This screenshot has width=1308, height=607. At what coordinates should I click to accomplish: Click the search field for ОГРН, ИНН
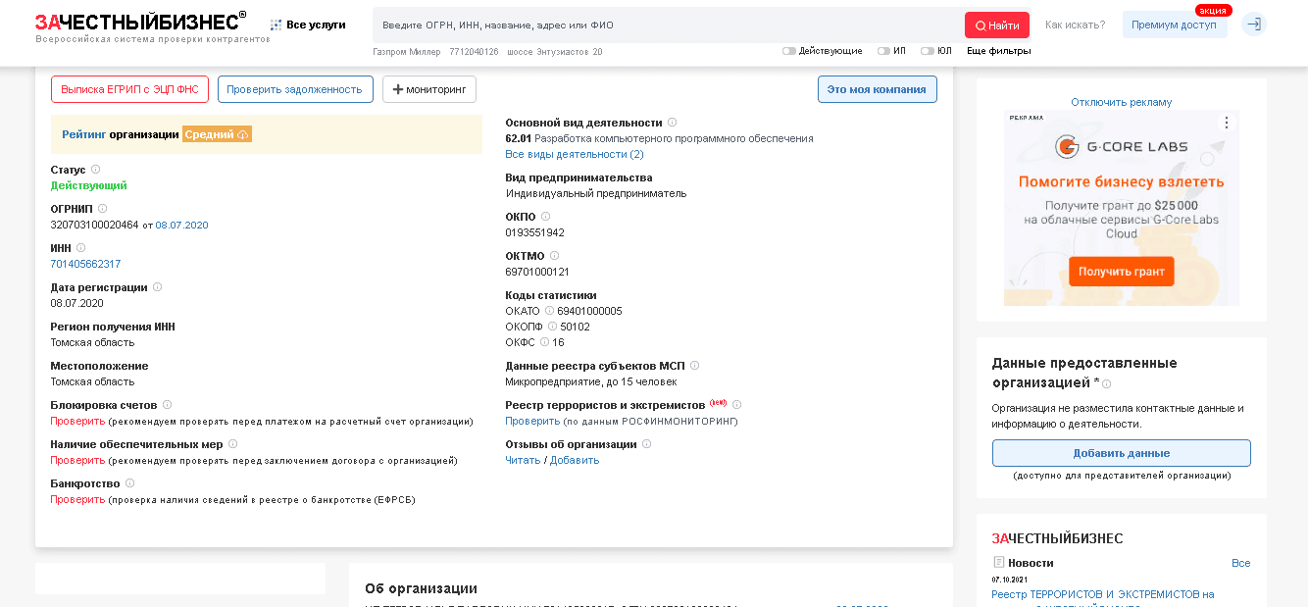(667, 25)
